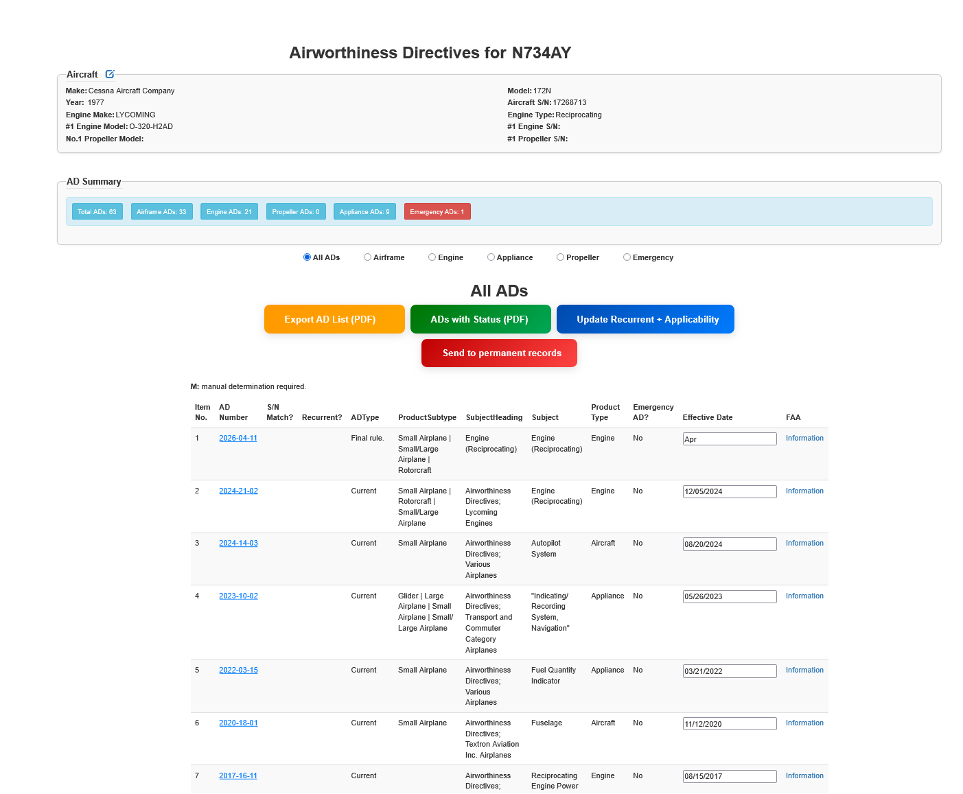963x794 pixels.
Task: Click the Engine ADs: 21 badge
Action: (x=229, y=211)
